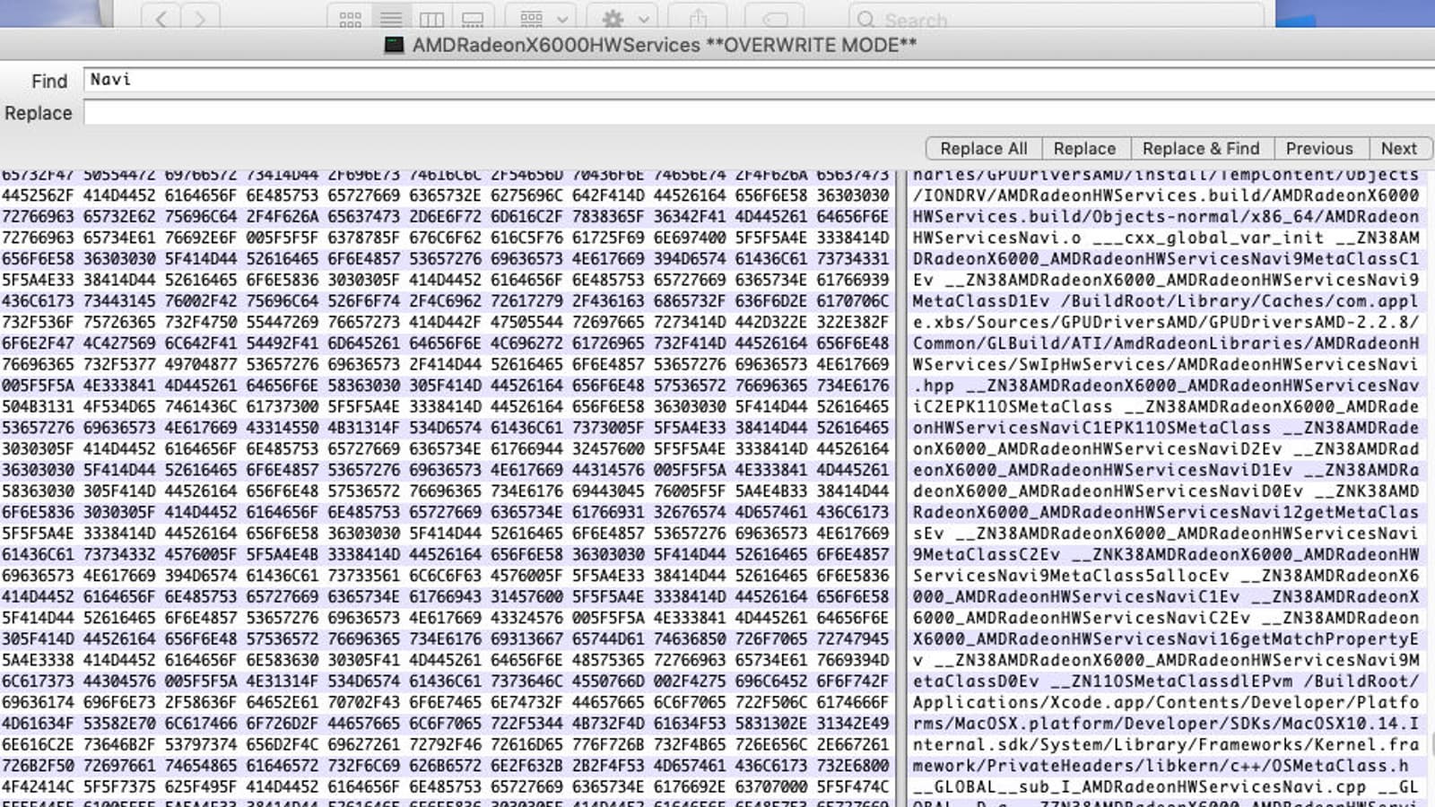Screen dimensions: 1435x807
Task: Click the Find field containing Navi
Action: (759, 80)
